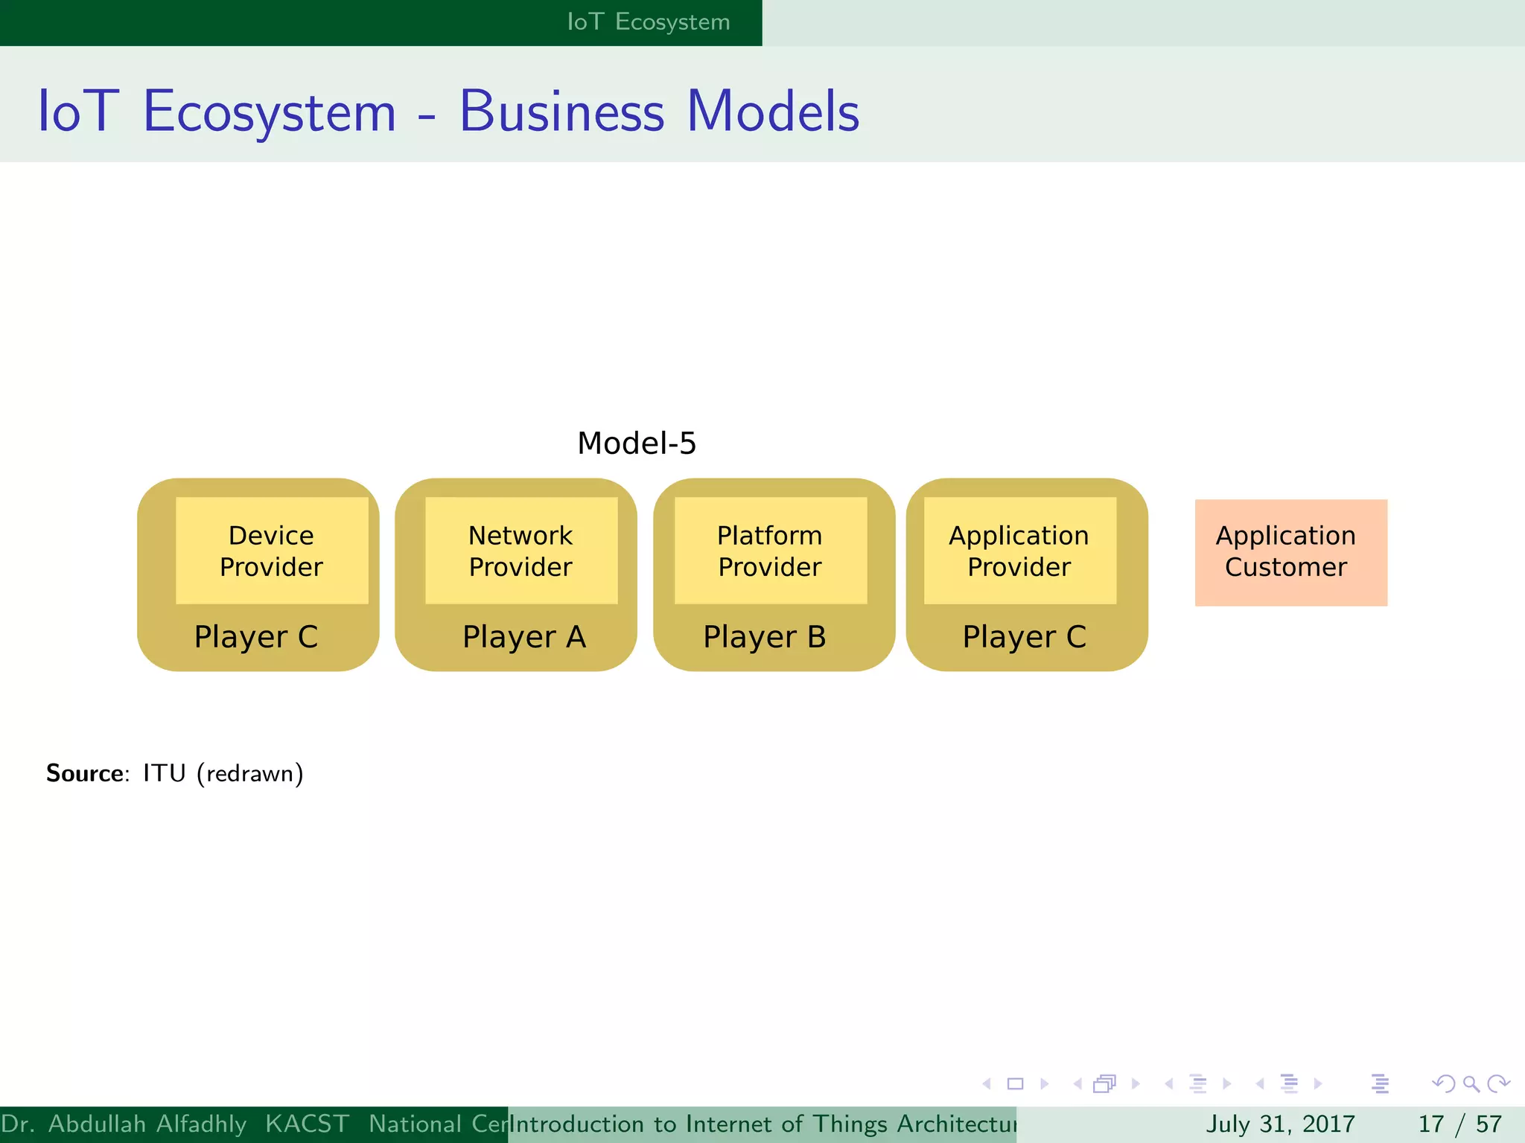1525x1143 pixels.
Task: Click the previous slide arrow in navigation bar
Action: coord(987,1084)
